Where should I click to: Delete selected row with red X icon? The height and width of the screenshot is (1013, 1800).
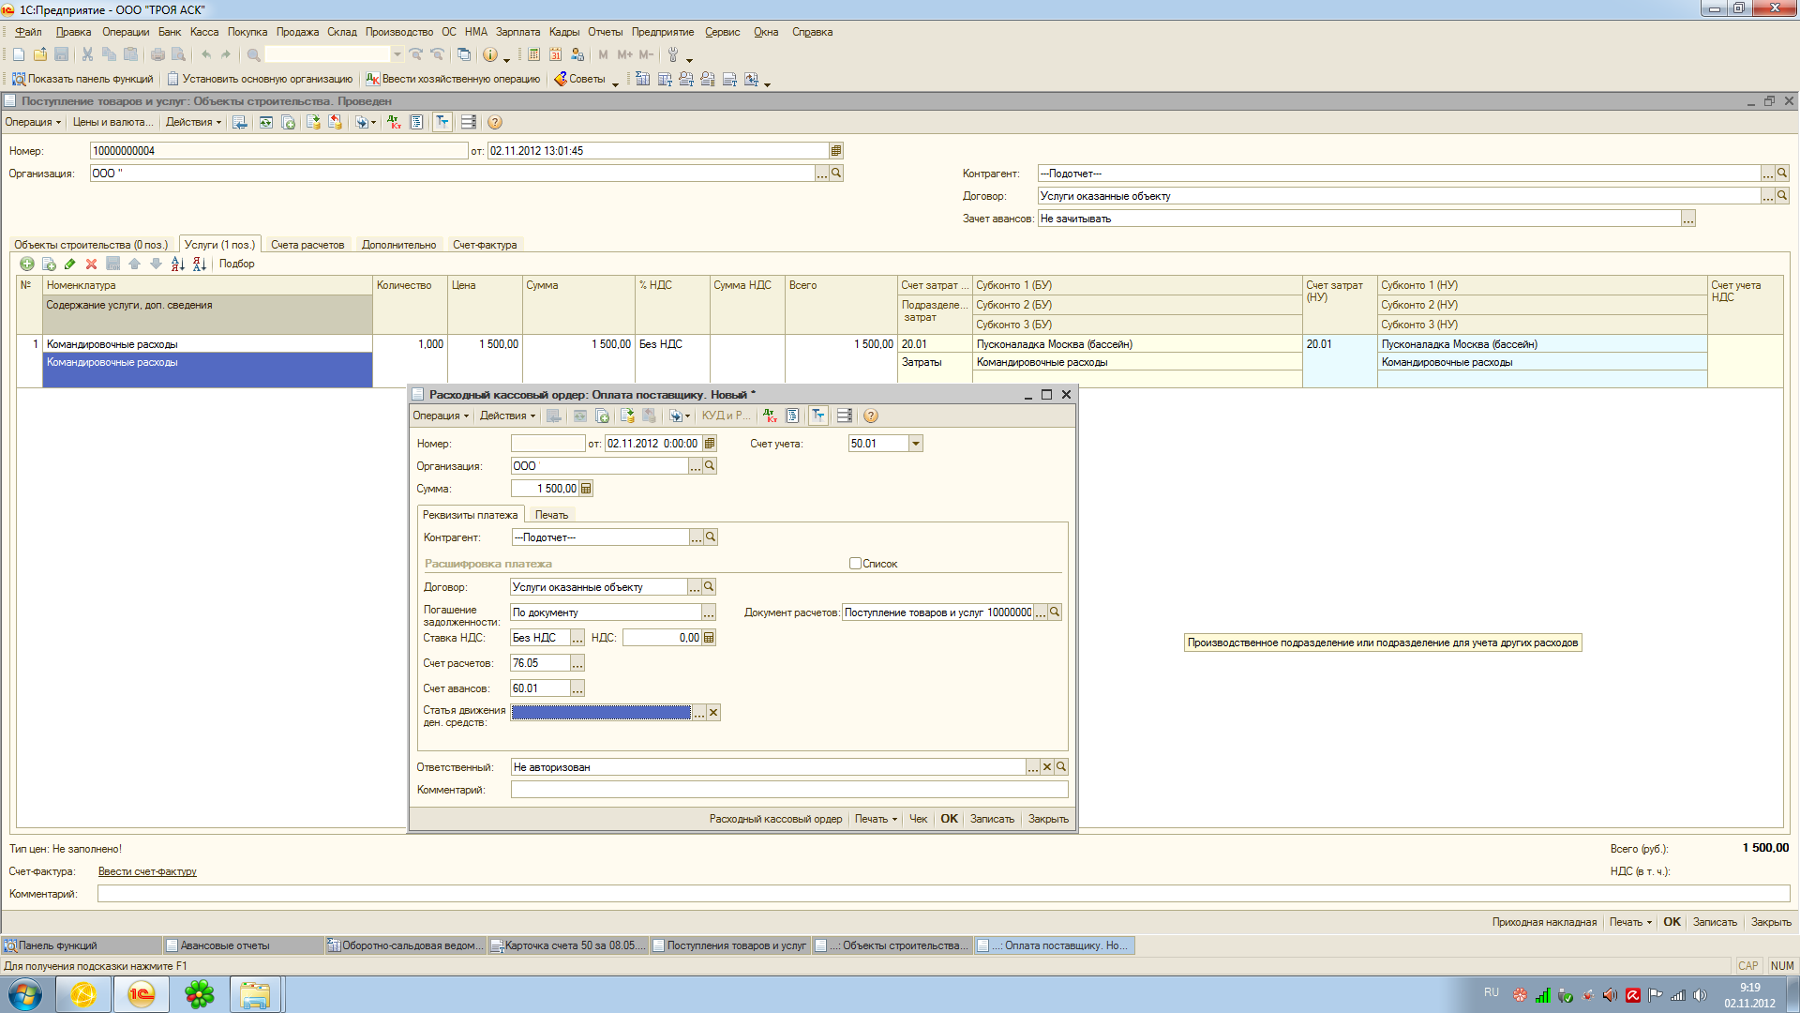pos(91,265)
